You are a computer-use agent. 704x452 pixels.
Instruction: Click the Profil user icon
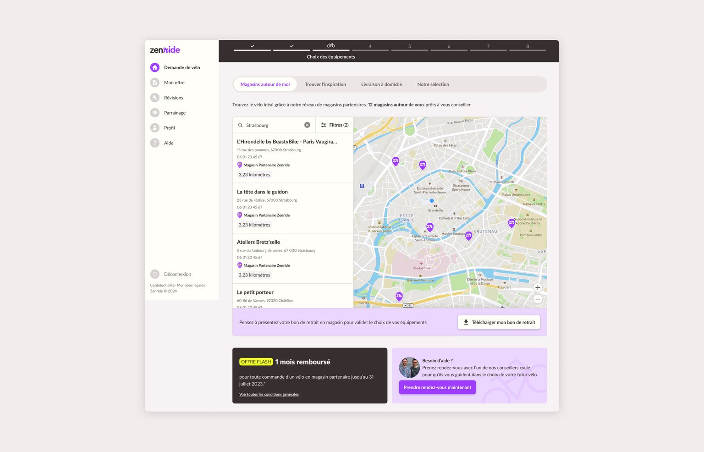(155, 128)
